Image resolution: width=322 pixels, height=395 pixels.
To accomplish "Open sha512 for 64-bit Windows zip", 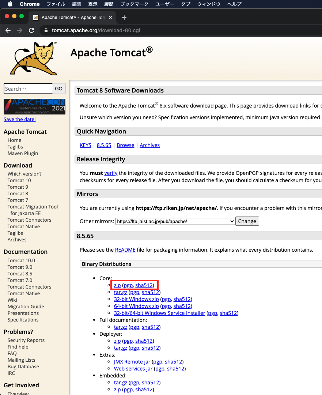I will coord(182,306).
